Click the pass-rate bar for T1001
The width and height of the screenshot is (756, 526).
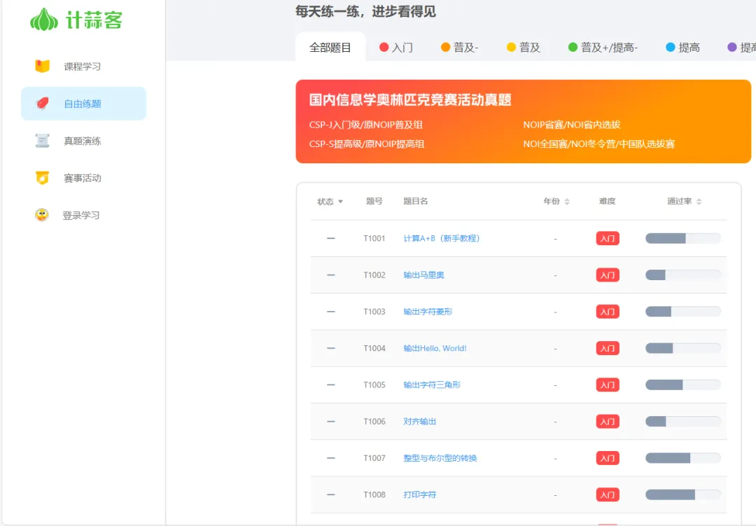[683, 238]
